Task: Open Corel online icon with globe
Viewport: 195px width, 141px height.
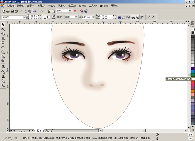Action: [82, 11]
